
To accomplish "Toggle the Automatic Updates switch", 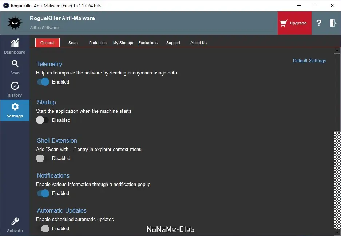I will (x=43, y=228).
